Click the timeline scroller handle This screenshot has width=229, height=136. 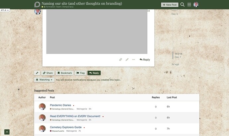pos(173,55)
